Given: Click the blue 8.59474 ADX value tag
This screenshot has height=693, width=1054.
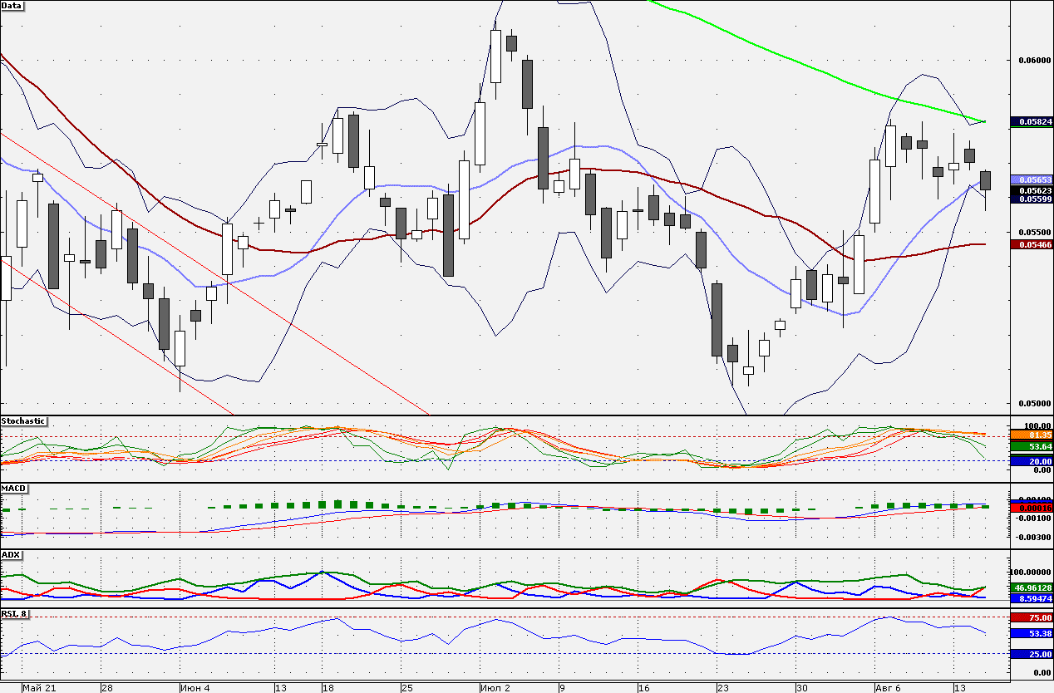Looking at the screenshot, I should (x=1032, y=597).
